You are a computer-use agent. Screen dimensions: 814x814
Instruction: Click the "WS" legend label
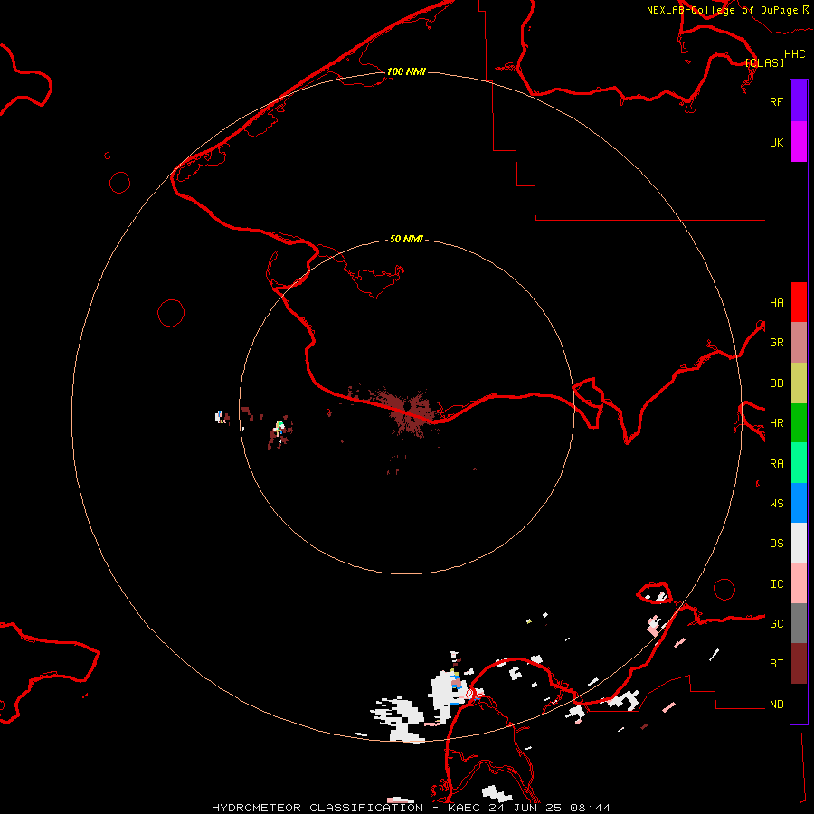pos(776,504)
